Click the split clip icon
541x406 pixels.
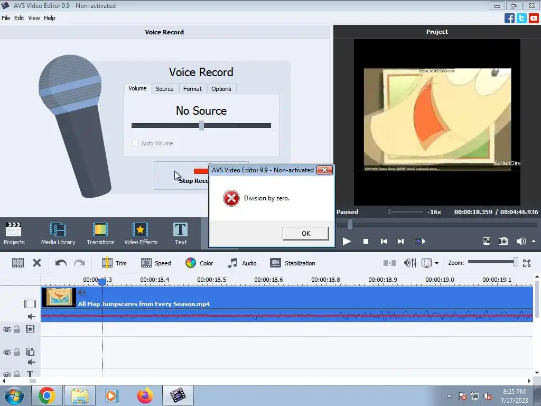(x=18, y=263)
